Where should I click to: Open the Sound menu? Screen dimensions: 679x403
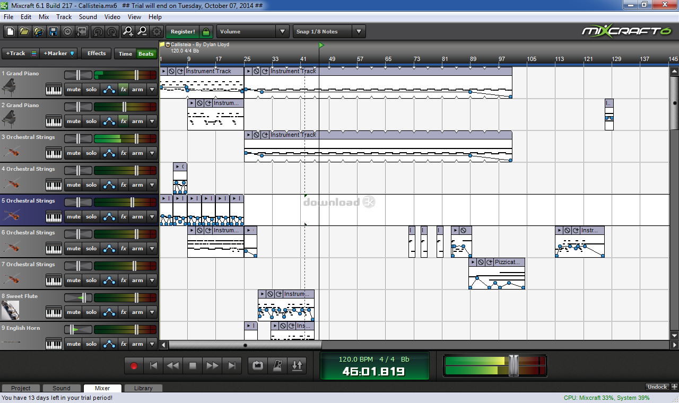click(x=88, y=16)
